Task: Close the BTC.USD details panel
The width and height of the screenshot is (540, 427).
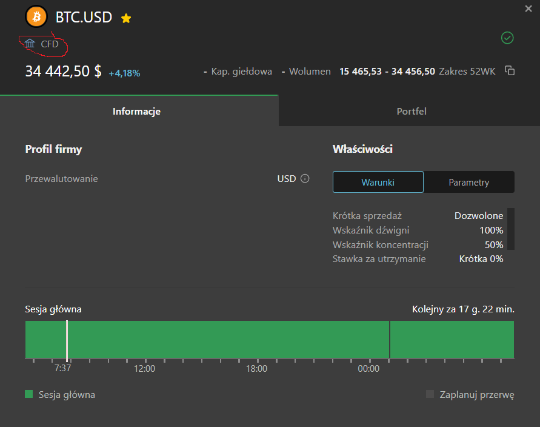Action: 528,8
